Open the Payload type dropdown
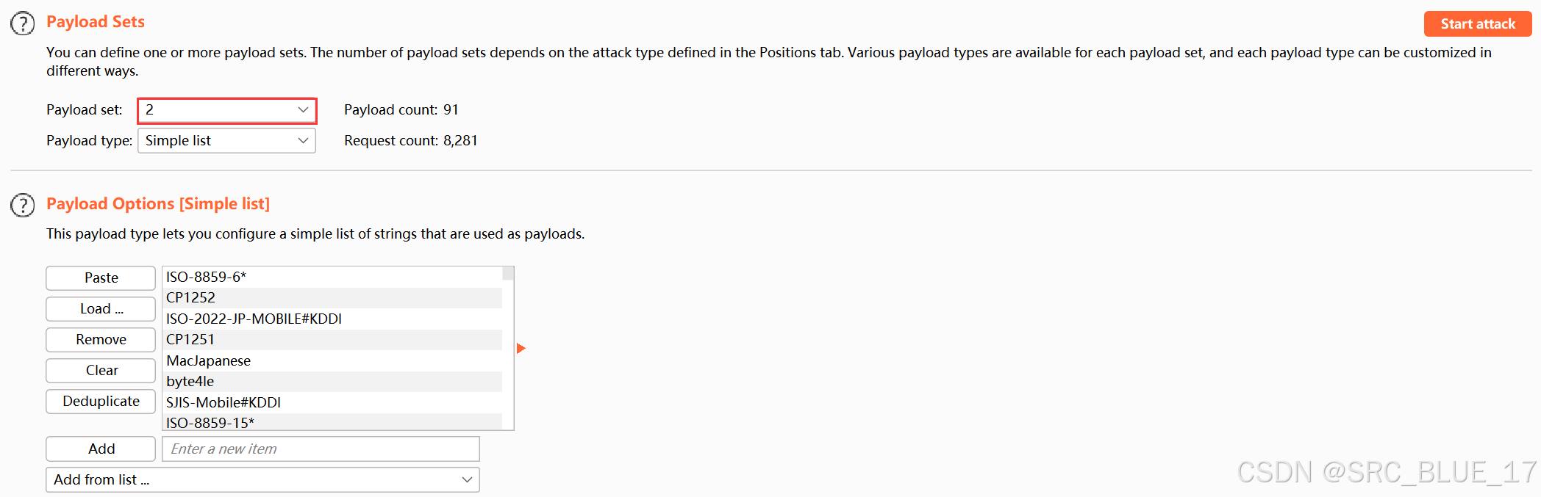 (227, 141)
